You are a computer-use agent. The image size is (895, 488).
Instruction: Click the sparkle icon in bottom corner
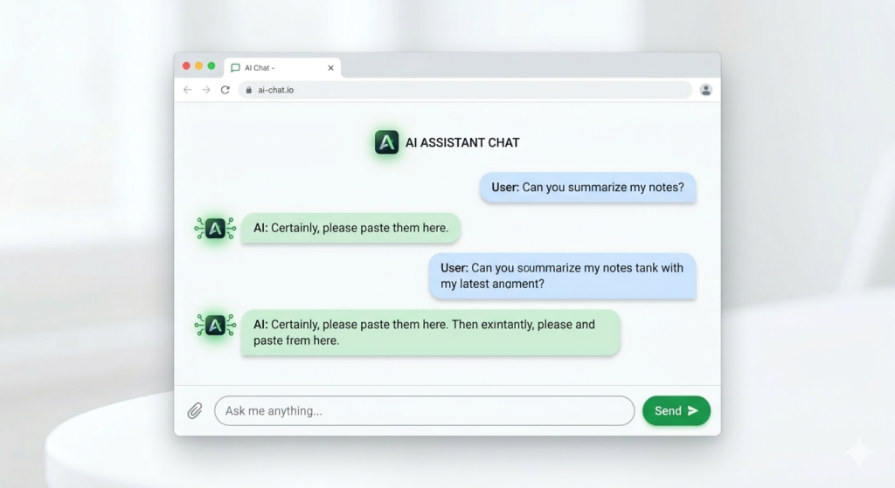(x=858, y=452)
